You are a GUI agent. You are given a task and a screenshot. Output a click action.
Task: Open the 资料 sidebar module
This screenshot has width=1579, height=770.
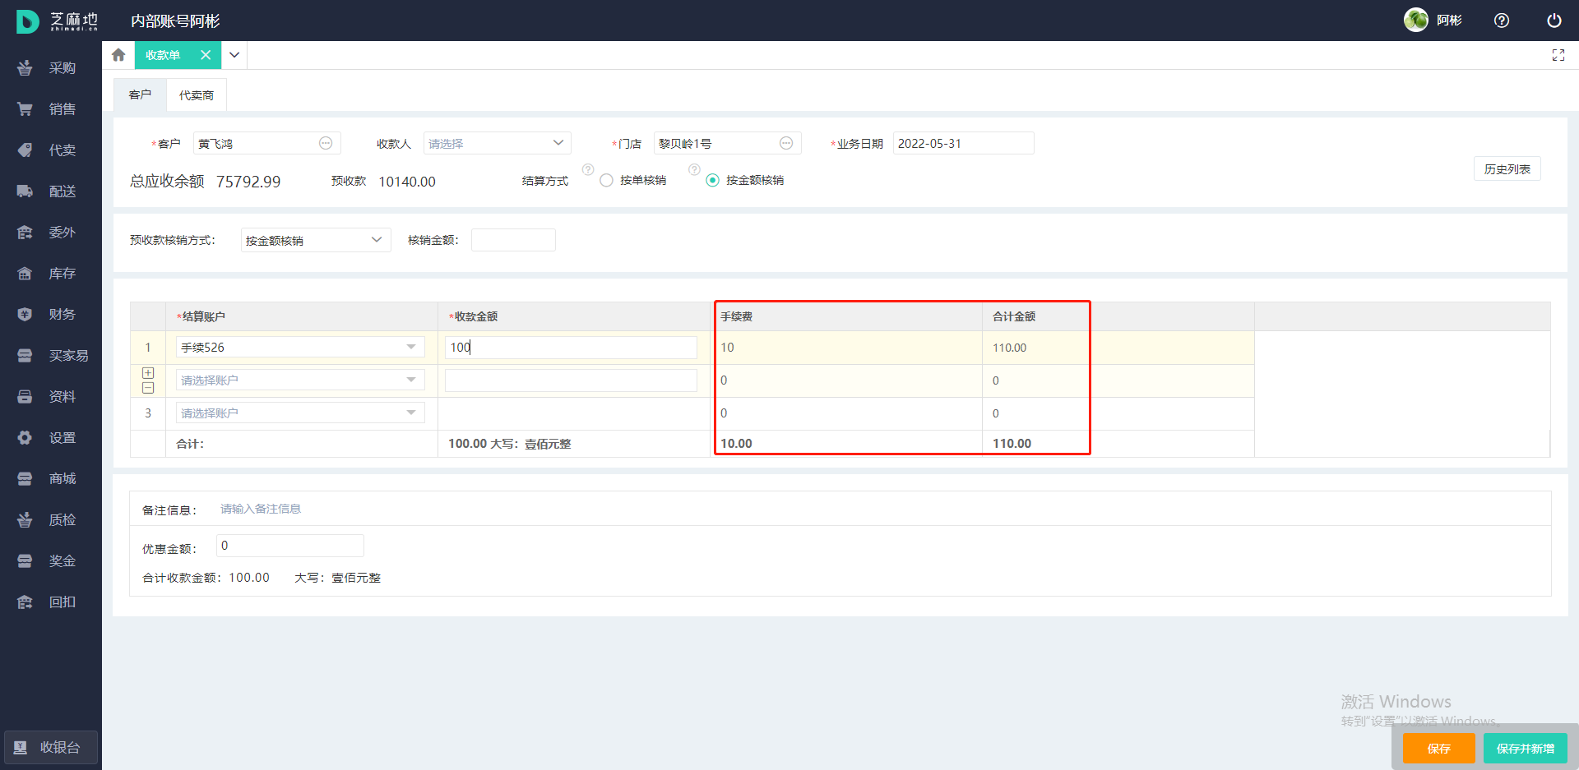[x=50, y=397]
